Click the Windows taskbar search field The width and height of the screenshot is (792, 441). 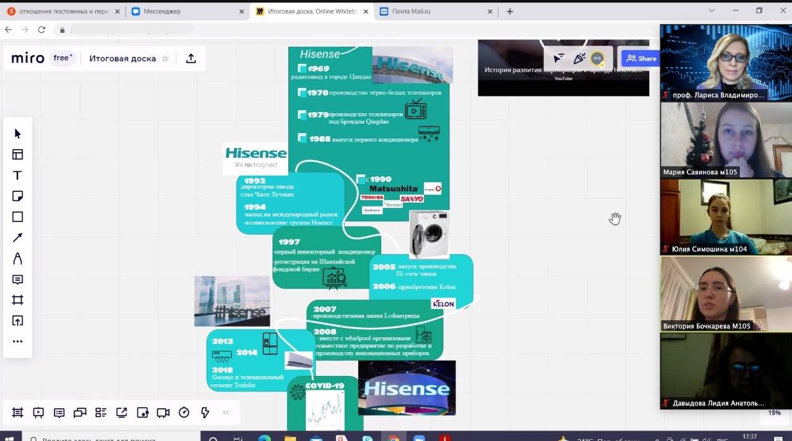[111, 437]
